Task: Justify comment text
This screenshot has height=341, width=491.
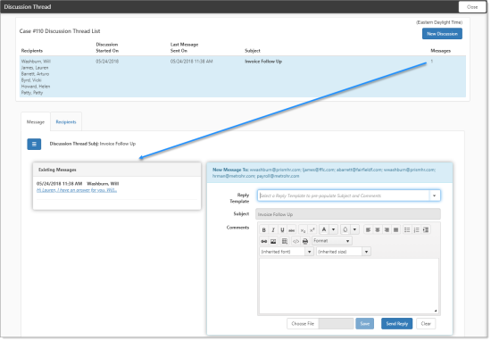Action: pyautogui.click(x=395, y=230)
